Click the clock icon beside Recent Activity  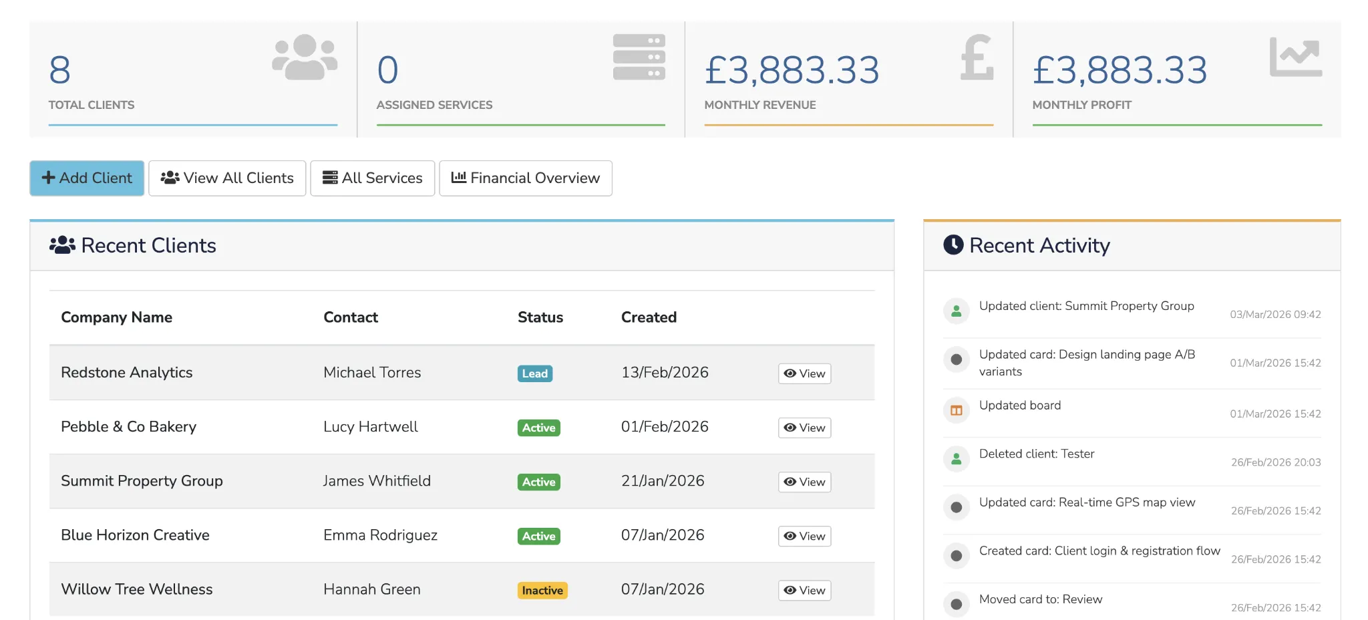coord(953,245)
